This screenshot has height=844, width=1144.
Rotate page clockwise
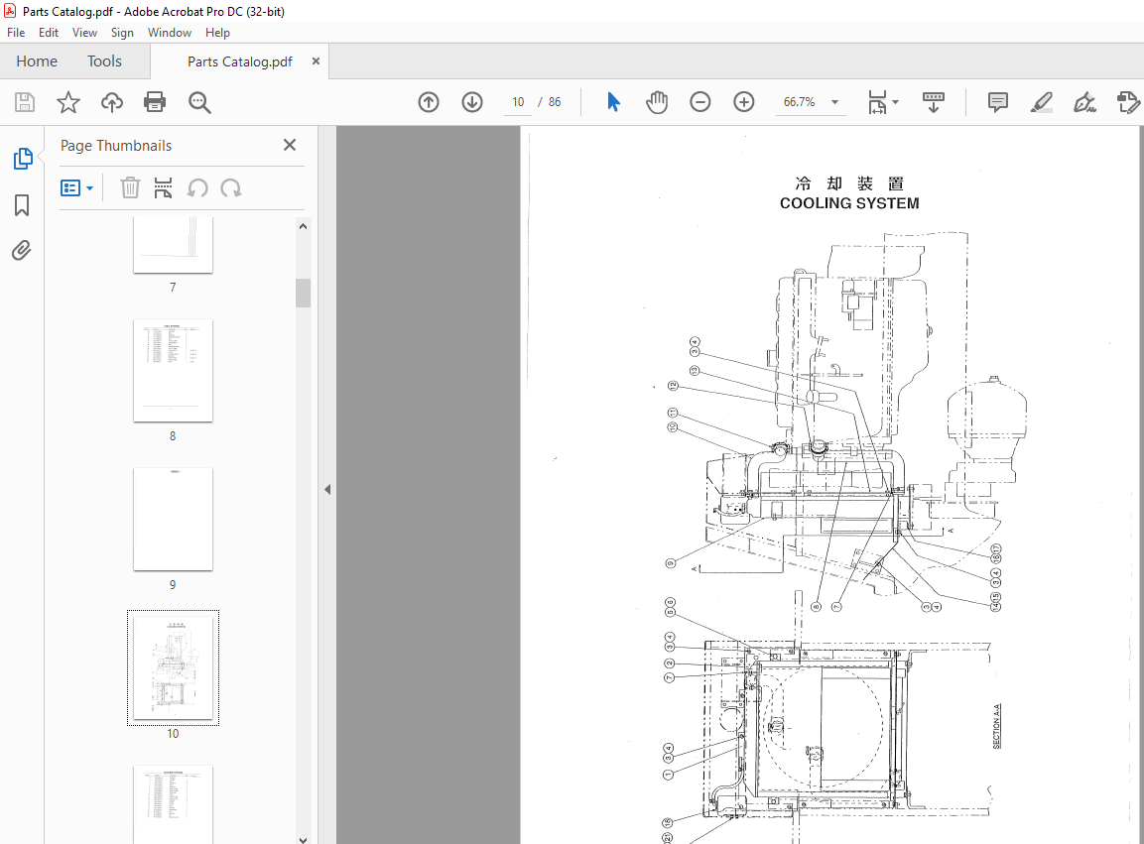pyautogui.click(x=231, y=188)
